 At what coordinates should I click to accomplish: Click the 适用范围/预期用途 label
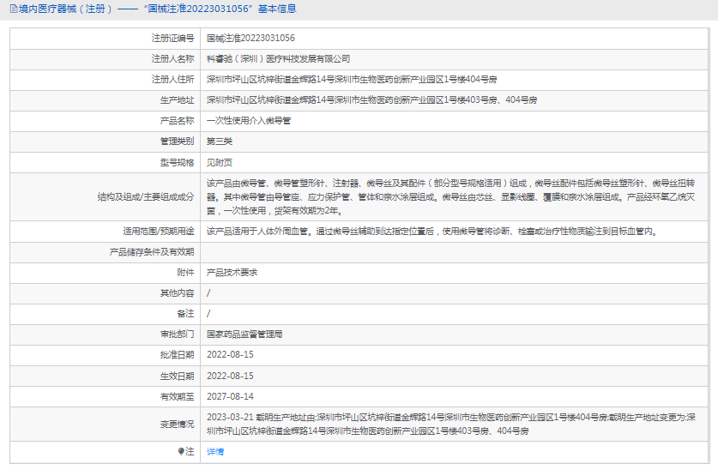[x=159, y=231]
